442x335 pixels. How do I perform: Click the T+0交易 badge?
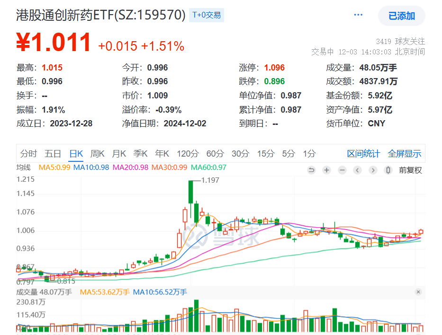click(207, 15)
